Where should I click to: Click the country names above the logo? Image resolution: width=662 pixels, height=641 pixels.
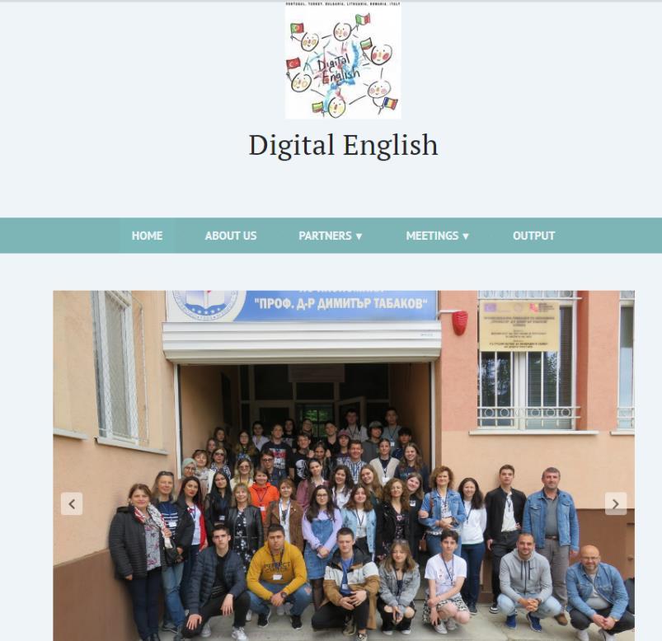(x=343, y=4)
